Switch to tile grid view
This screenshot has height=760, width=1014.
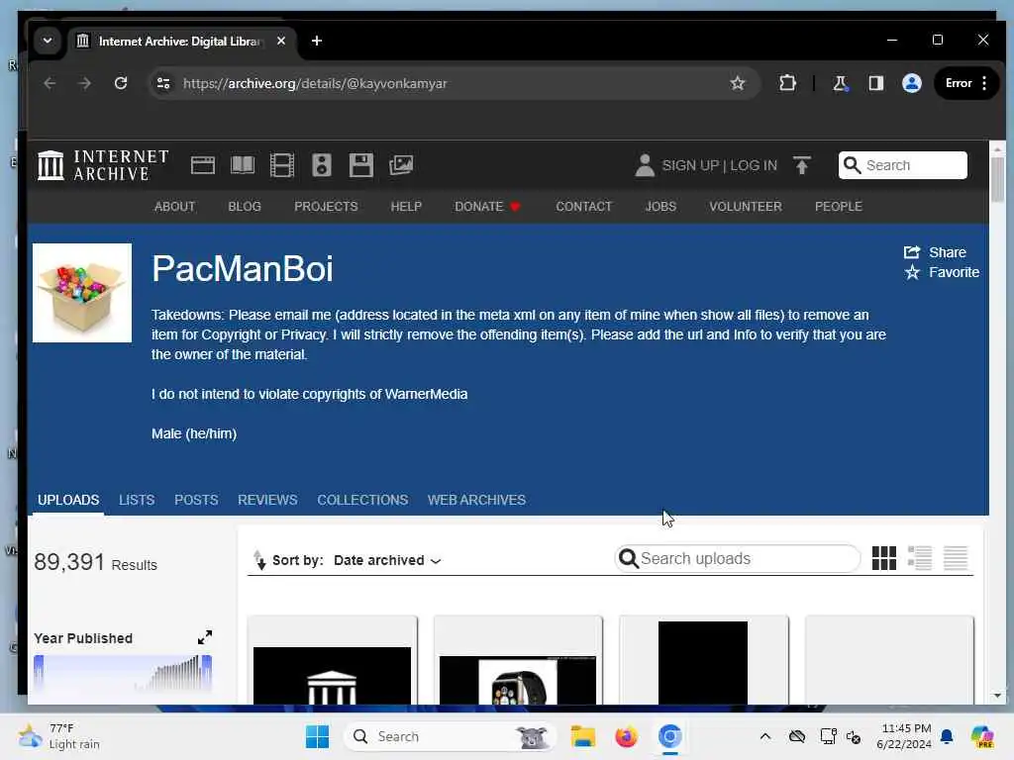884,558
